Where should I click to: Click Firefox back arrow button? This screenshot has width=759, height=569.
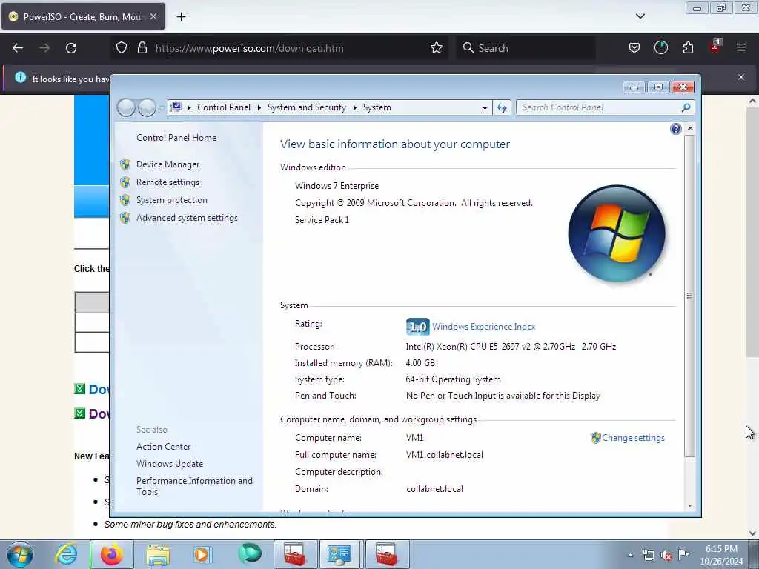click(x=18, y=48)
